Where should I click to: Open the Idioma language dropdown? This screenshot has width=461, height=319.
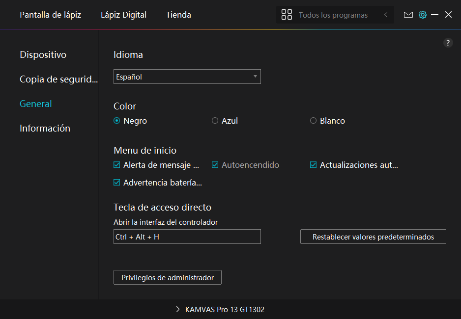coord(187,77)
